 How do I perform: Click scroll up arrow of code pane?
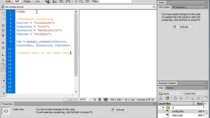coord(76,12)
